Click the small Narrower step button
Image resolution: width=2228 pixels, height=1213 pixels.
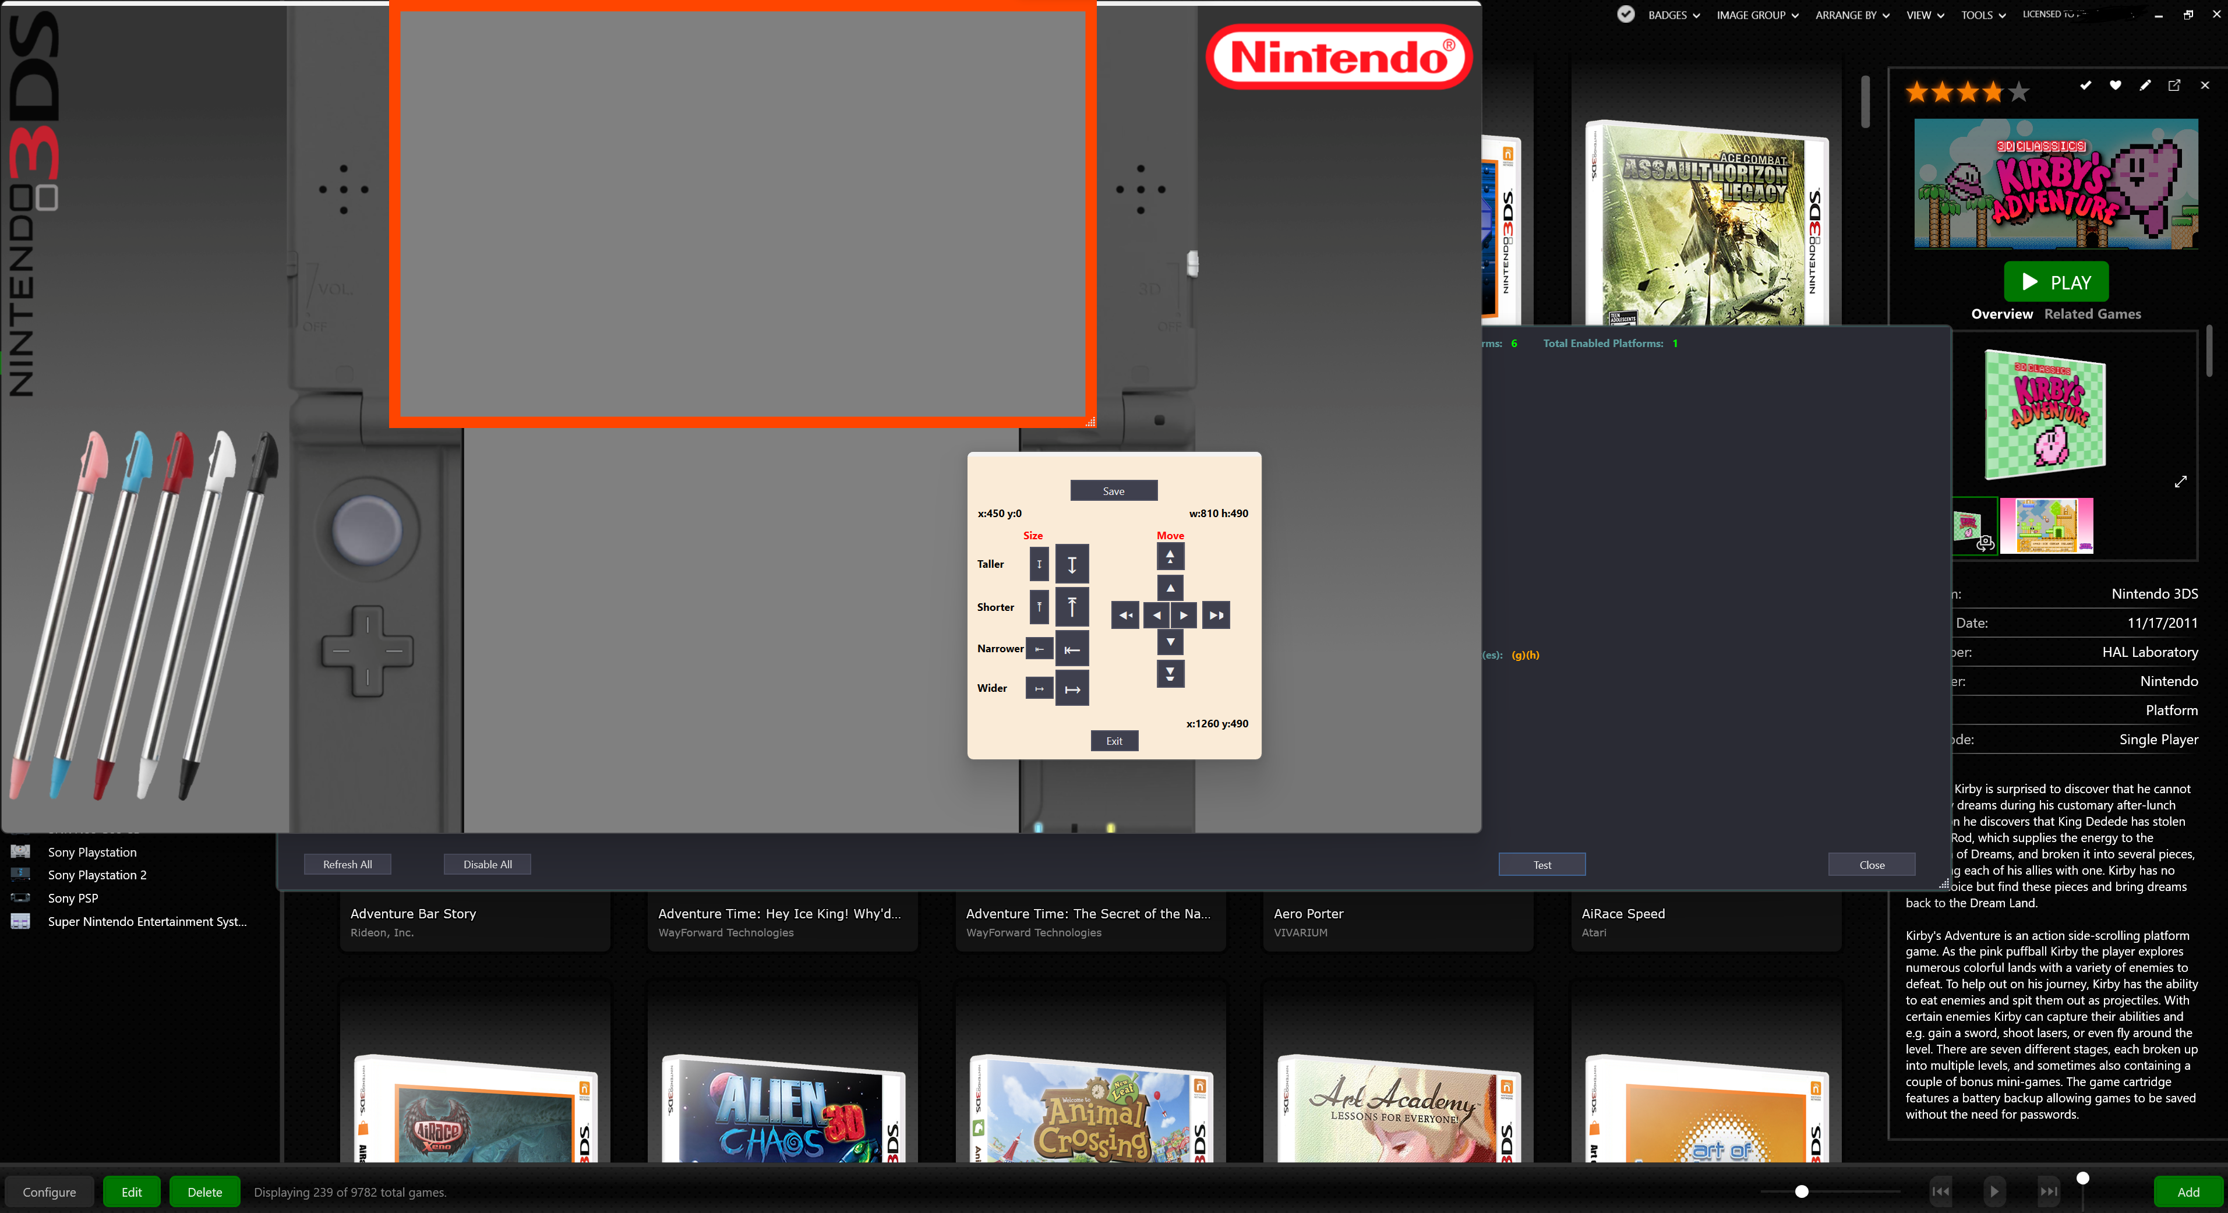pyautogui.click(x=1039, y=649)
